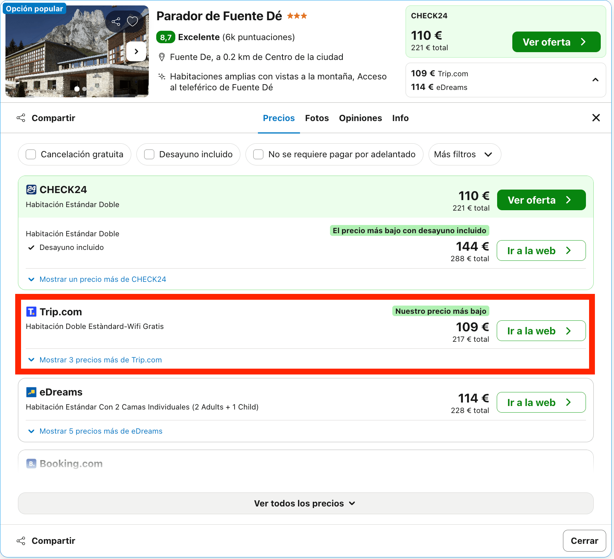Show next hotel photo with arrow
This screenshot has height=559, width=614.
coord(136,51)
